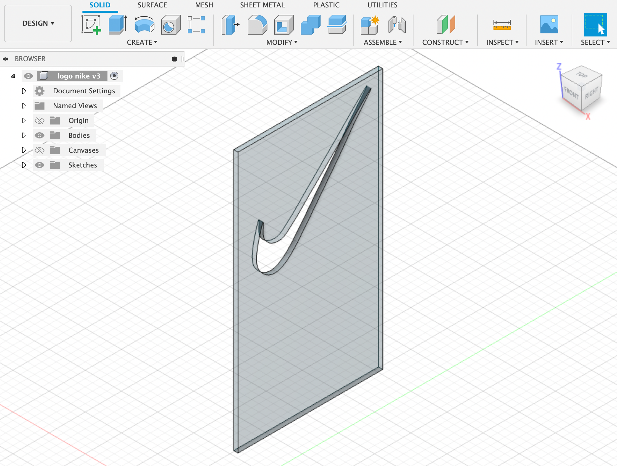
Task: Click the BROWSER panel title
Action: pyautogui.click(x=30, y=59)
